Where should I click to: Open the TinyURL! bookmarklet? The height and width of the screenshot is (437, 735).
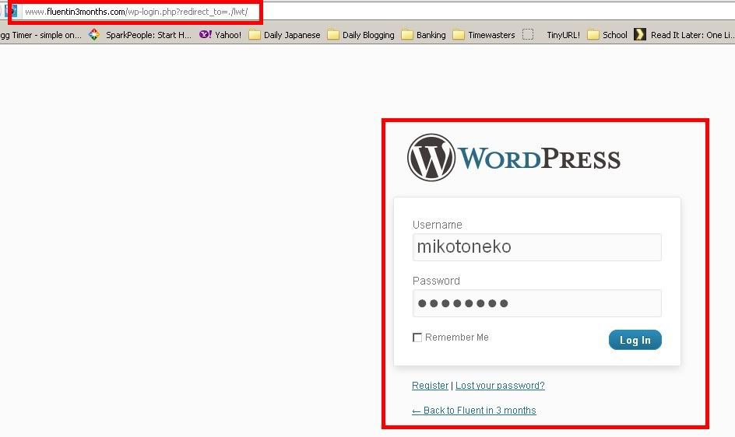pyautogui.click(x=551, y=35)
